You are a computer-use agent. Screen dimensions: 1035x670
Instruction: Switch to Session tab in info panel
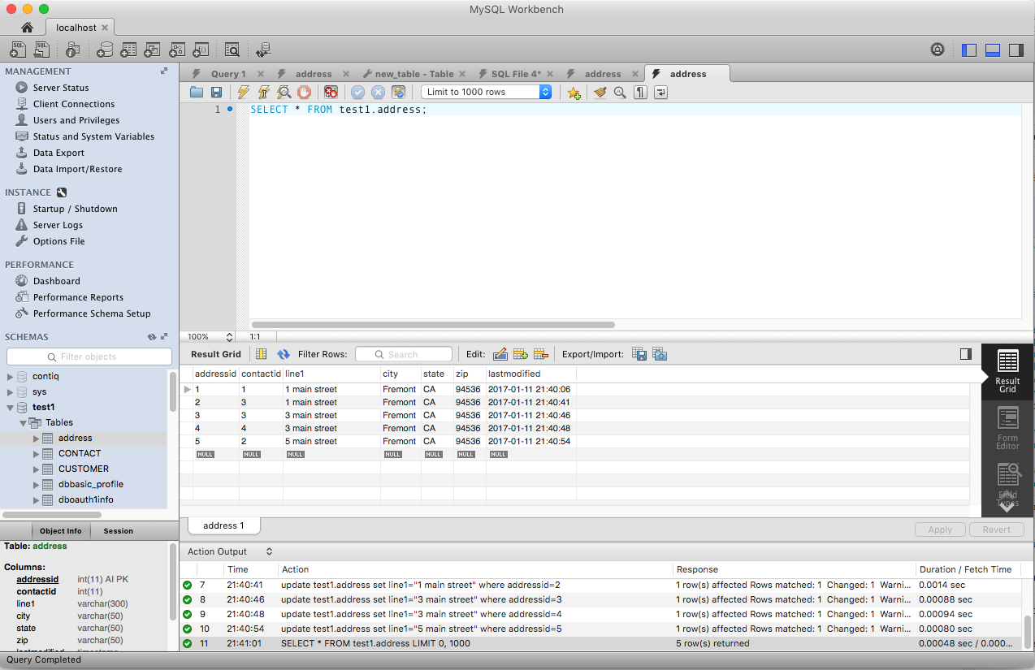point(118,531)
